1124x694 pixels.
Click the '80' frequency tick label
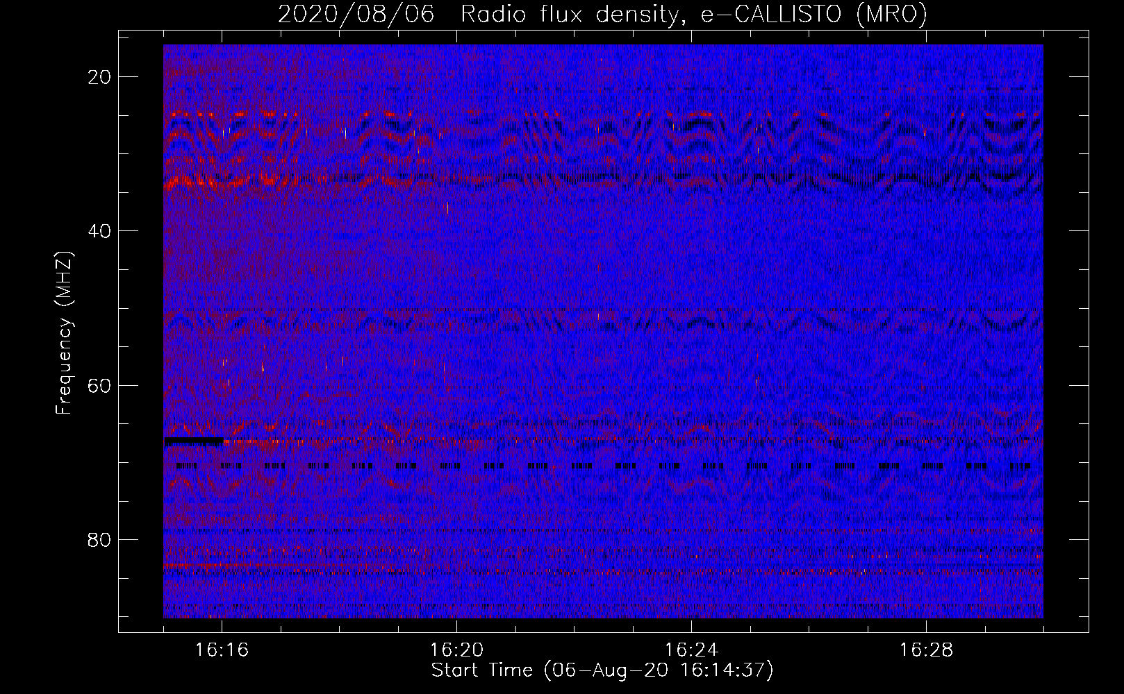pos(100,539)
